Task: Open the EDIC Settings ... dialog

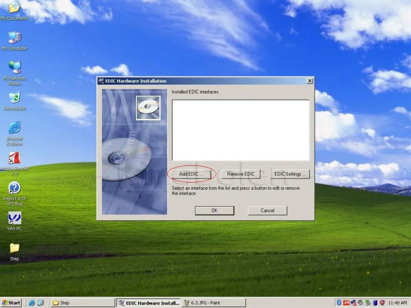Action: tap(290, 174)
